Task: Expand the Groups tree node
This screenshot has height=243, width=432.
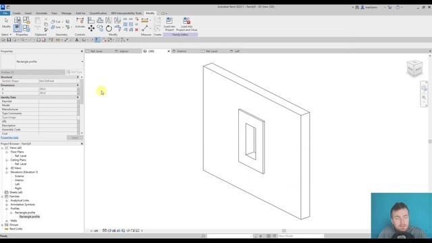Action: 3,225
